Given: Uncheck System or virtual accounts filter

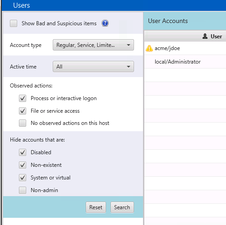Looking at the screenshot, I should (23, 178).
